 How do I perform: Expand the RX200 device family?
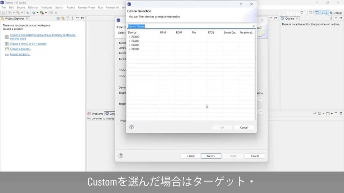[129, 41]
